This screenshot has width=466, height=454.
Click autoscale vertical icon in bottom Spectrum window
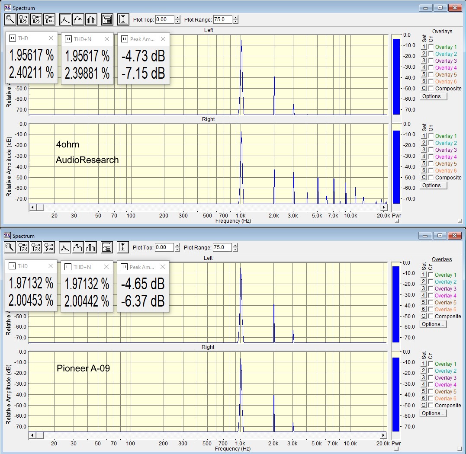click(x=122, y=247)
